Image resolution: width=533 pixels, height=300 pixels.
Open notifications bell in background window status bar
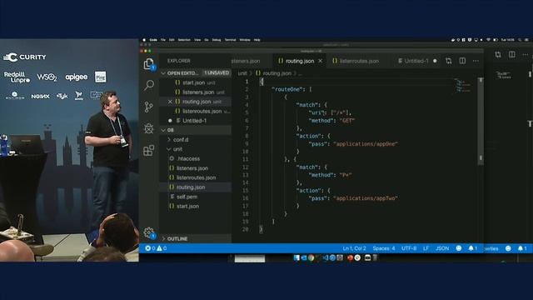[522, 248]
